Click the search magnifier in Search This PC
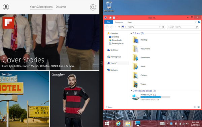Screen dimensions: 202x127 197,27
